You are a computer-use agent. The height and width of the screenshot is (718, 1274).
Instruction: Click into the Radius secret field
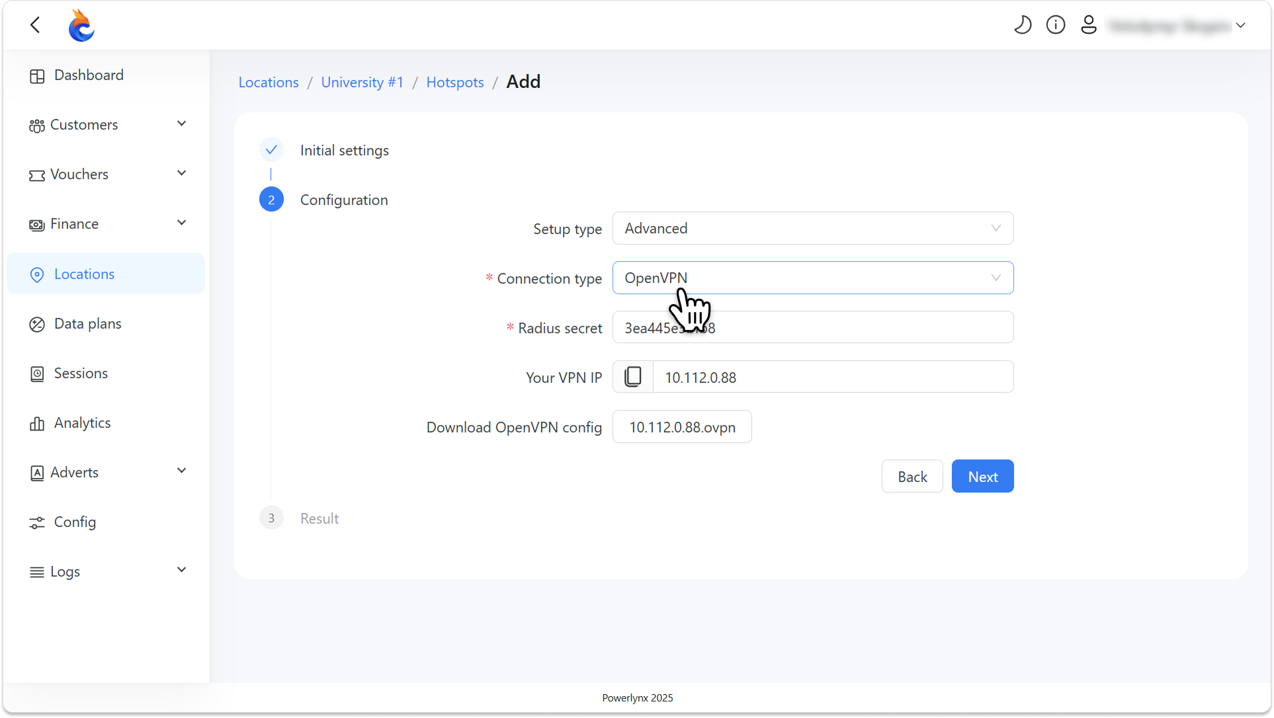813,327
